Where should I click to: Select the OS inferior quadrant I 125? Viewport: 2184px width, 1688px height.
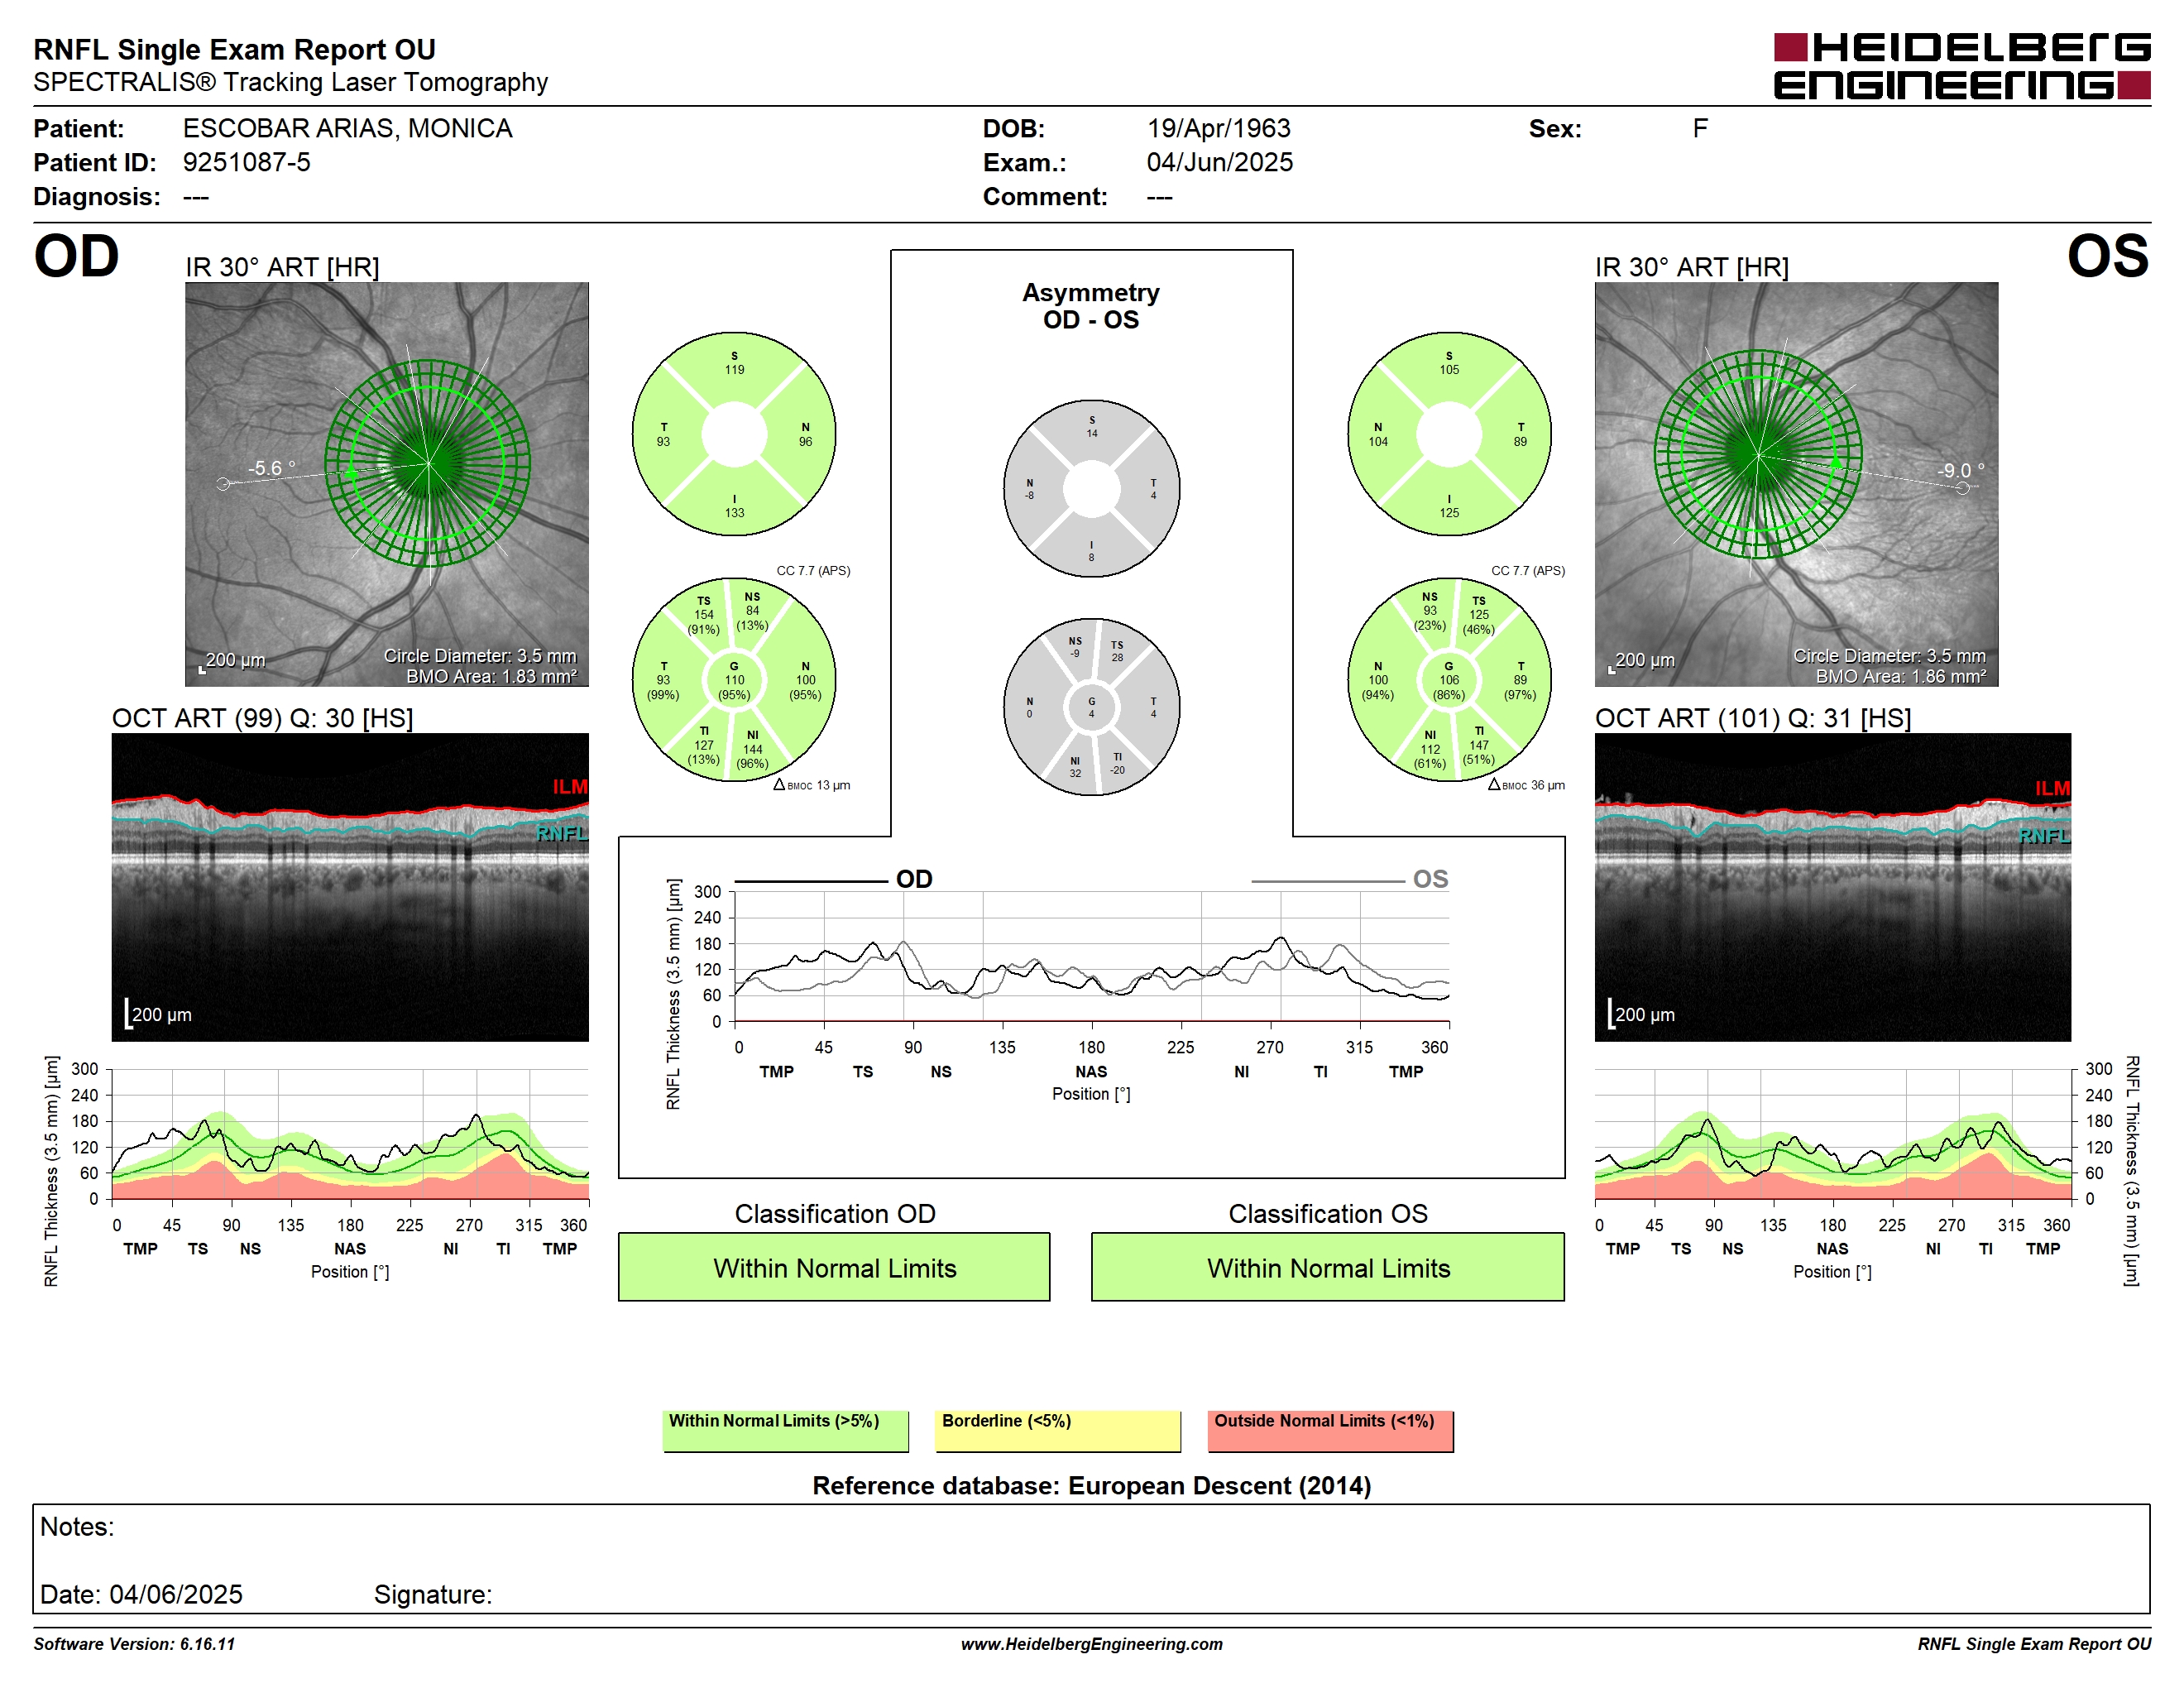click(1449, 506)
